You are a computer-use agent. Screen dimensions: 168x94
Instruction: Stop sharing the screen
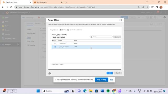102,80
